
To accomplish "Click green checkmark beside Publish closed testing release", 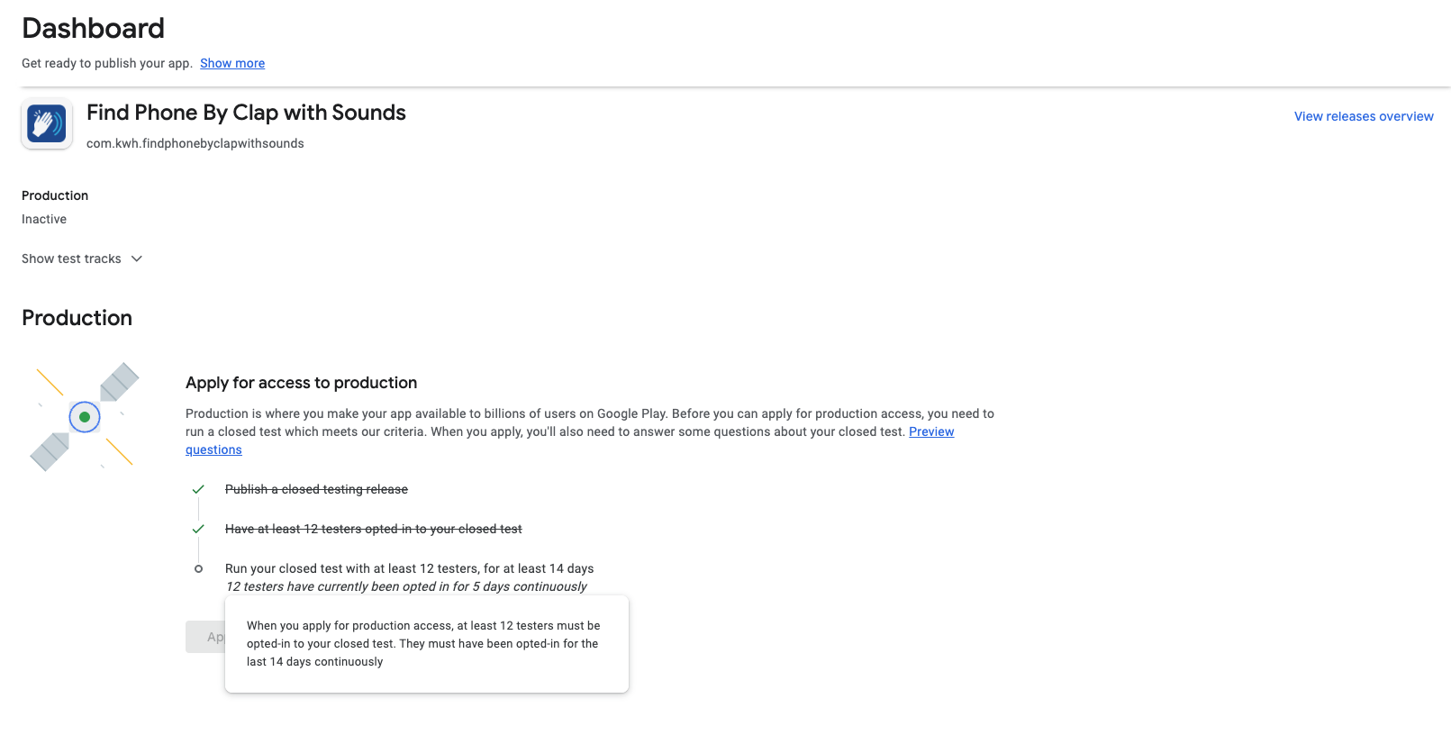I will (198, 489).
